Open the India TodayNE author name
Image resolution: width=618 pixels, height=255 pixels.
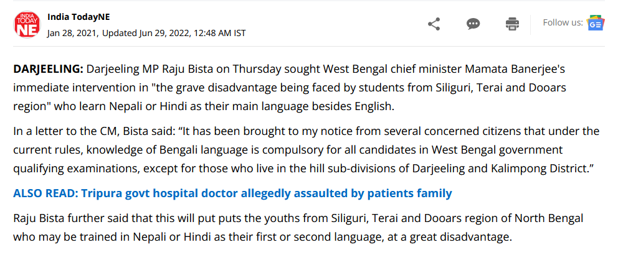(78, 17)
